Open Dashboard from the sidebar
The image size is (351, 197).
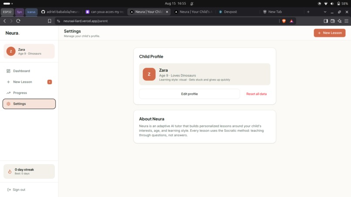[x=29, y=71]
